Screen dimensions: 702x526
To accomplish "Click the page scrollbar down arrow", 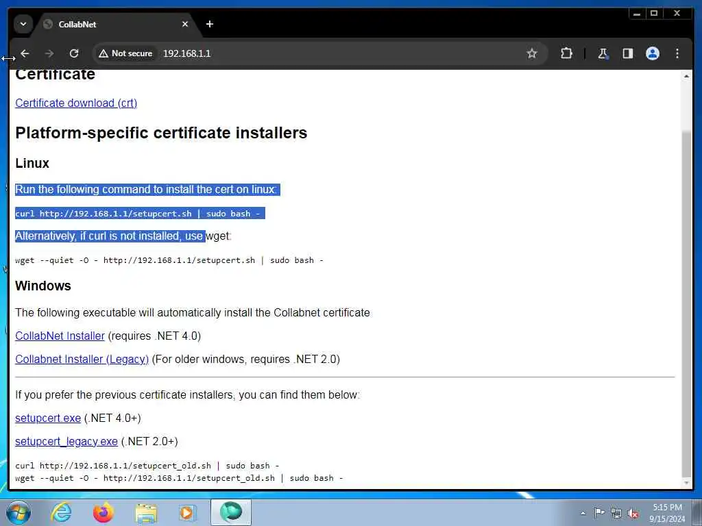I will click(x=686, y=483).
